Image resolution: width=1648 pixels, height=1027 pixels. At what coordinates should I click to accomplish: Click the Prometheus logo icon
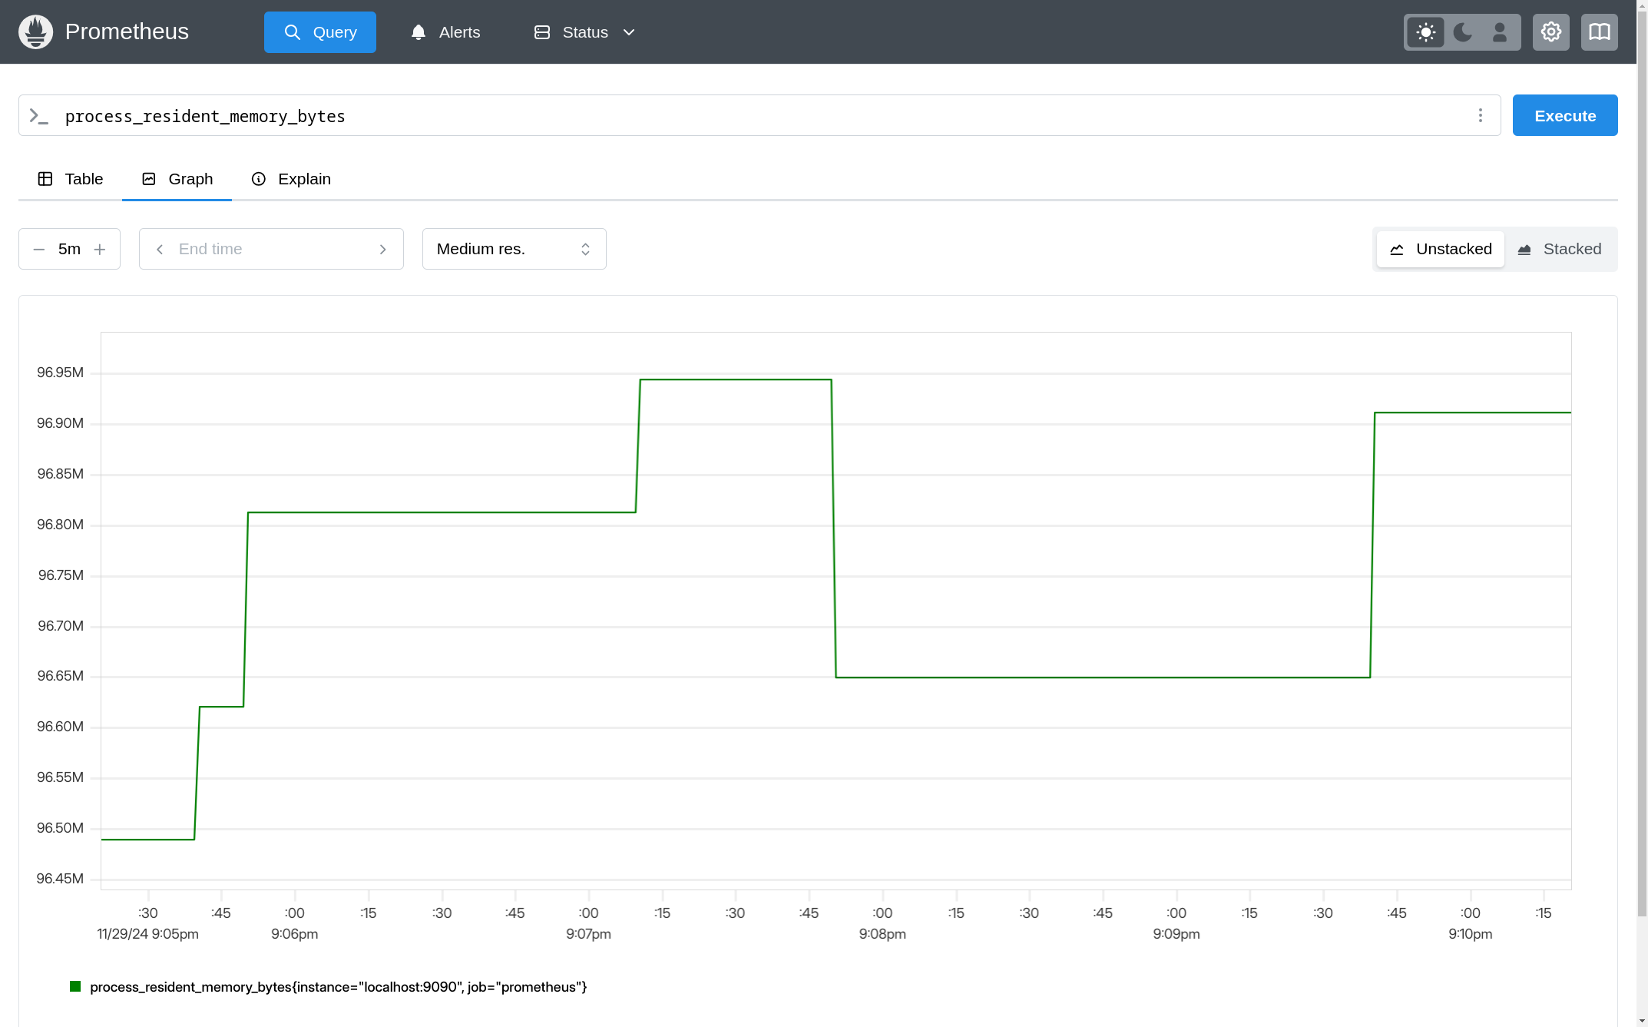coord(35,32)
